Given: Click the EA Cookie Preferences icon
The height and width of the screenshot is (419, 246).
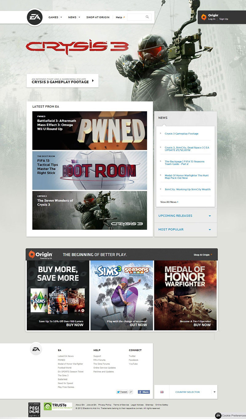Looking at the screenshot, I should 218,415.
